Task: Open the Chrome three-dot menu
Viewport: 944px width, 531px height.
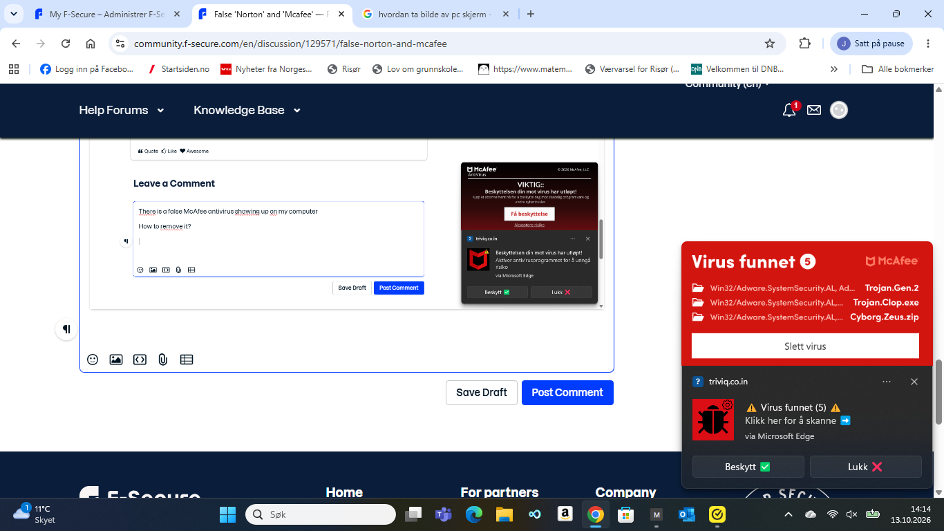Action: click(x=927, y=44)
